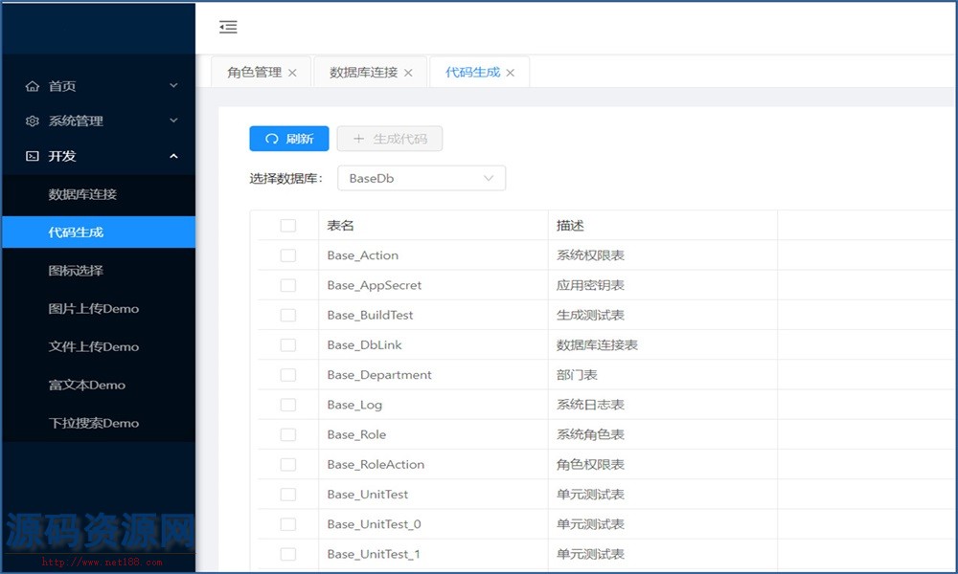Collapse the 开发 menu chevron
The width and height of the screenshot is (958, 574).
(173, 156)
